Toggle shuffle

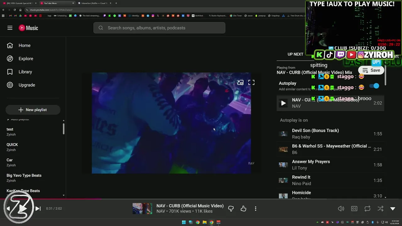pos(380,209)
